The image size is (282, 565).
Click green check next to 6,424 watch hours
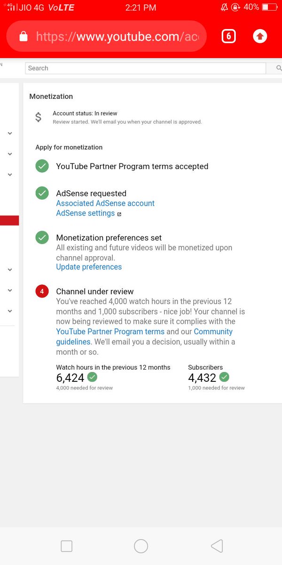click(92, 377)
